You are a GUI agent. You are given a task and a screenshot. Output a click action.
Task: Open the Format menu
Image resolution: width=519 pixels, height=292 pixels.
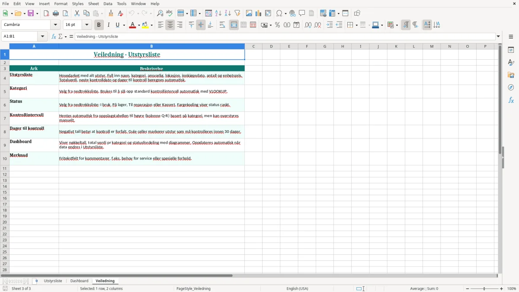61,3
